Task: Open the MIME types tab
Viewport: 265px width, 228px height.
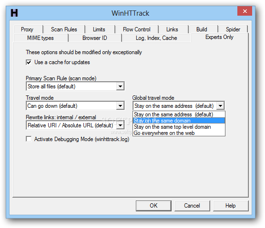Action: pyautogui.click(x=41, y=38)
